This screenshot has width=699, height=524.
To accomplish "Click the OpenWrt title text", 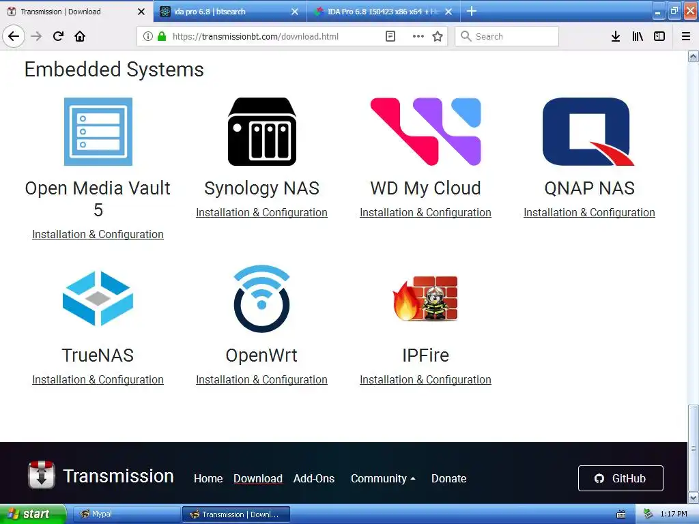I will click(x=261, y=355).
